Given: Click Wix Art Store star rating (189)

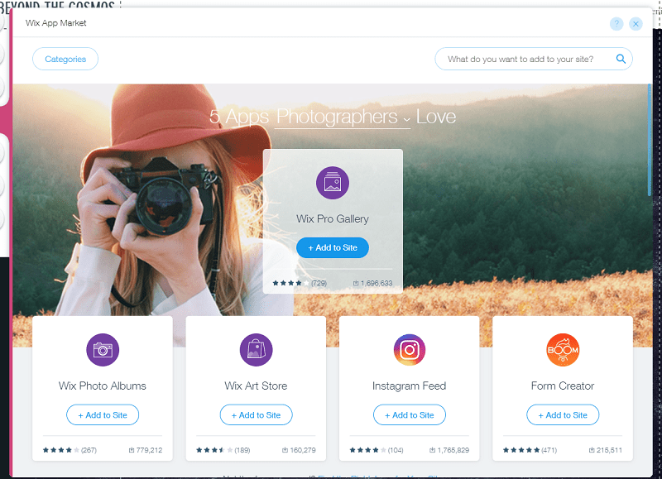Looking at the screenshot, I should tap(223, 450).
